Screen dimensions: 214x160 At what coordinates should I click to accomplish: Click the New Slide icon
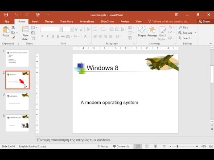point(25,29)
